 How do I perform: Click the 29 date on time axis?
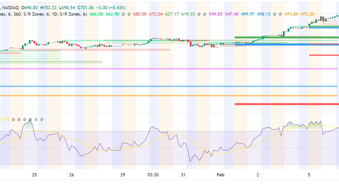(123, 175)
